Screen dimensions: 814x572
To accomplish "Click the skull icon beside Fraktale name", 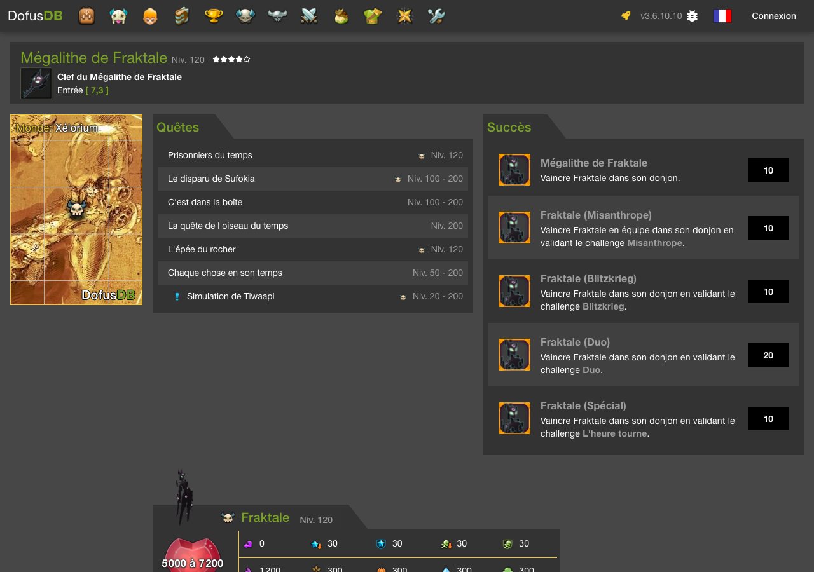I will coord(228,517).
